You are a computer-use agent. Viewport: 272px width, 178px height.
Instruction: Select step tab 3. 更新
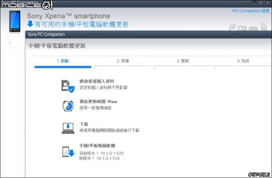point(183,61)
